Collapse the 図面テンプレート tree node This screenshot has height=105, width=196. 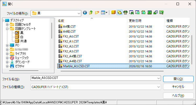pos(7,29)
